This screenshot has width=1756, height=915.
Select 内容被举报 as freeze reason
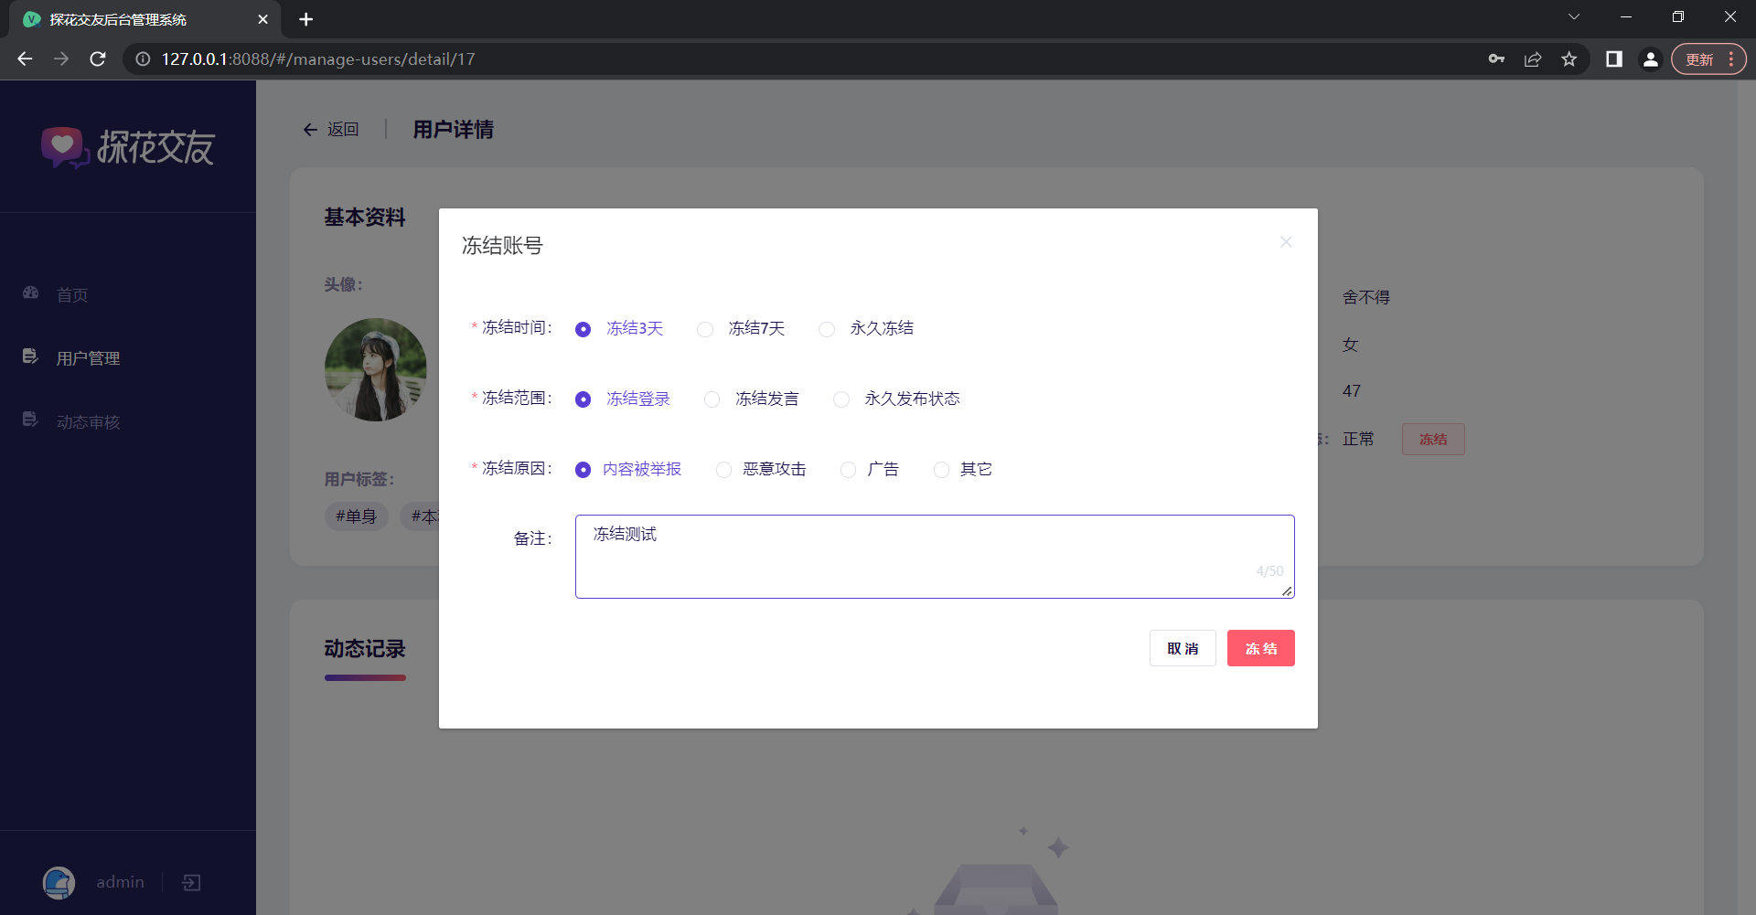(628, 470)
